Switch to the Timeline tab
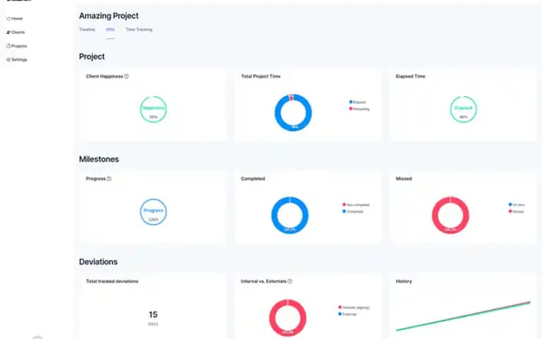This screenshot has height=339, width=542. (x=87, y=30)
